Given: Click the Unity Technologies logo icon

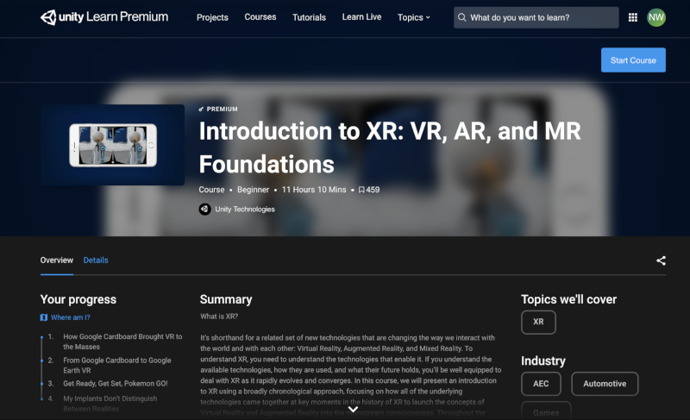Looking at the screenshot, I should point(204,210).
